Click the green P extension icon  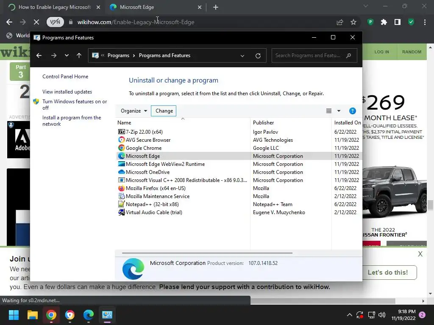370,22
